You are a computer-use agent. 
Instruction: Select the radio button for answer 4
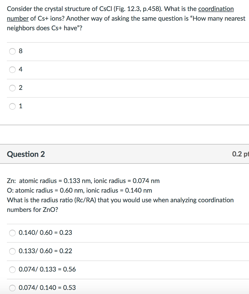tap(12, 70)
